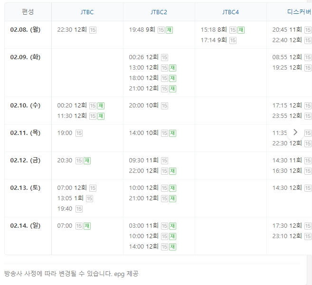Viewport: 312px width, 285px height.
Task: Click the 11:30 12회 JTBC entry
Action: (x=72, y=116)
